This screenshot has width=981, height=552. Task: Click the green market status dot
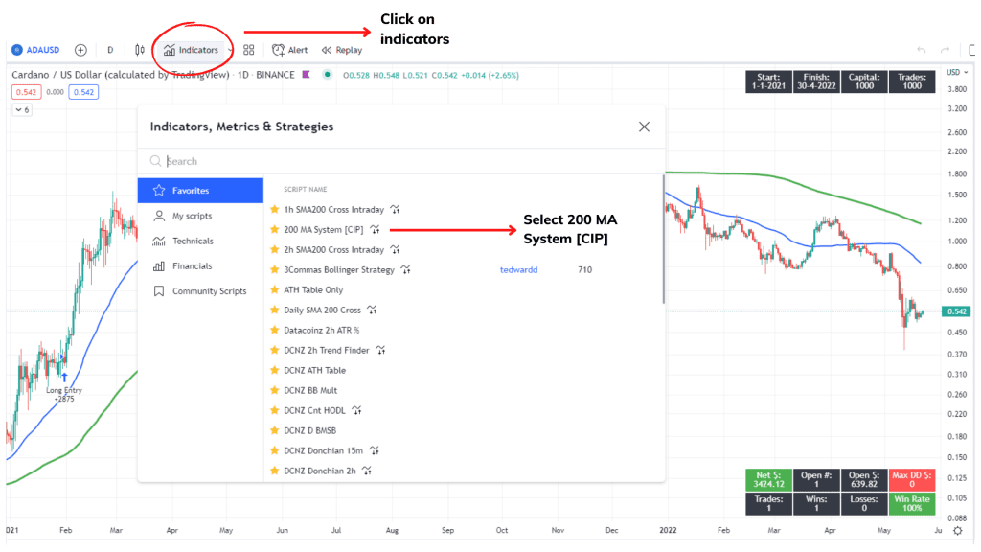328,75
